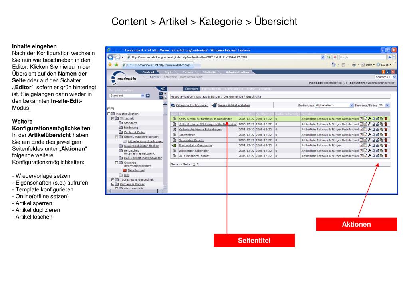Open the Statistik main menu

click(209, 72)
